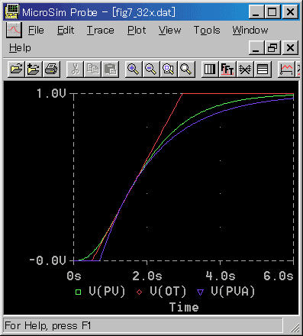Click the status bar help message
This screenshot has height=336, width=303.
tap(48, 326)
